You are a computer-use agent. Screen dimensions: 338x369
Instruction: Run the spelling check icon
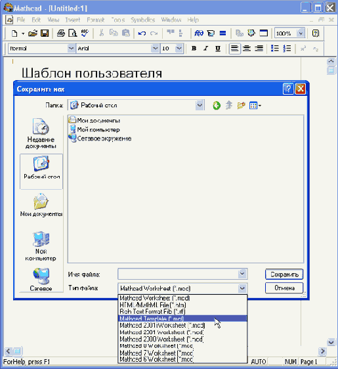pyautogui.click(x=85, y=33)
